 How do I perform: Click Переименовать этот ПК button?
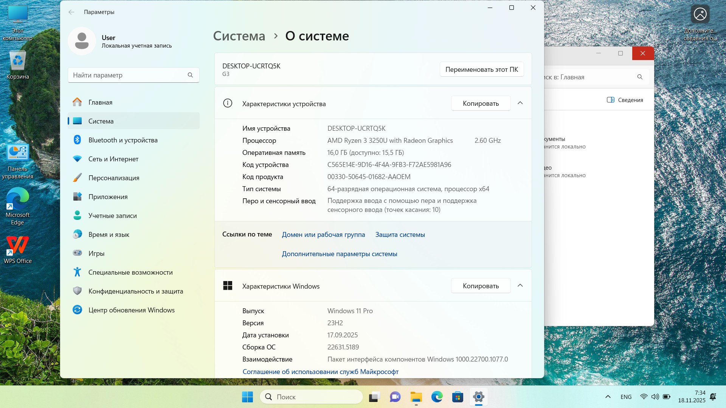pyautogui.click(x=481, y=70)
